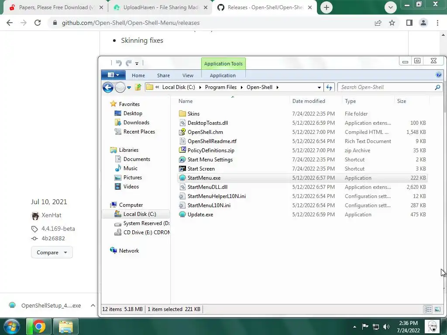Reload the GitHub releases page

[38, 23]
